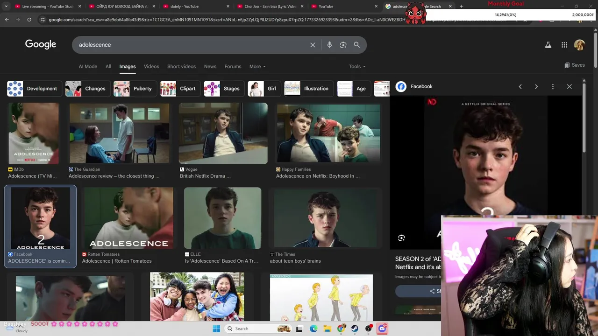Show previous image in preview panel
The width and height of the screenshot is (598, 336).
tap(520, 86)
